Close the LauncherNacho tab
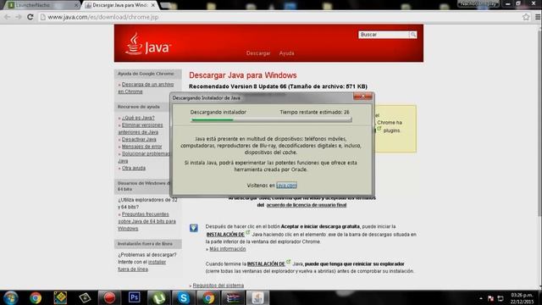Screen dimensions: 542x305 pyautogui.click(x=76, y=5)
